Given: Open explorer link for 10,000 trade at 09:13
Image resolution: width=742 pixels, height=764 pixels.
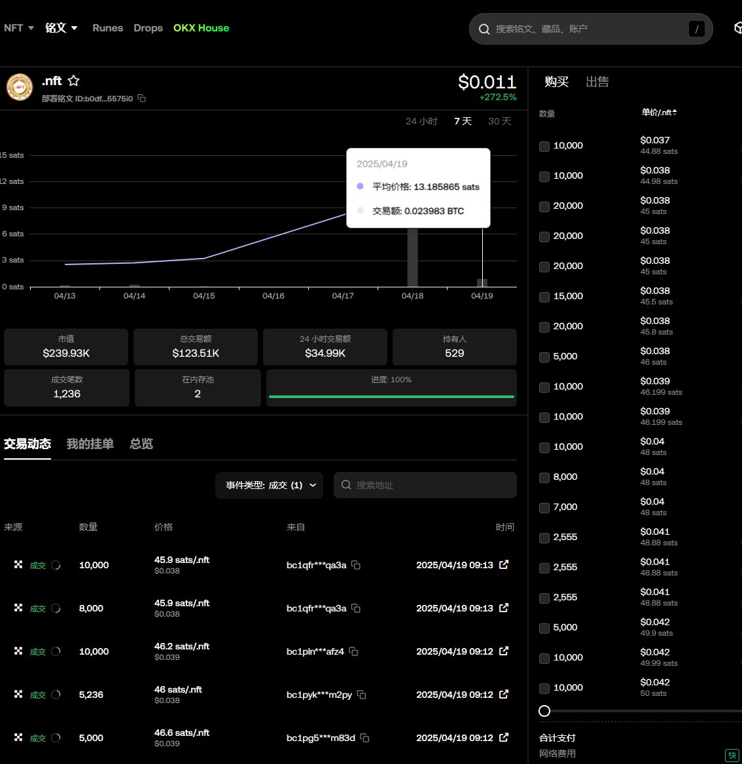Looking at the screenshot, I should pyautogui.click(x=504, y=565).
